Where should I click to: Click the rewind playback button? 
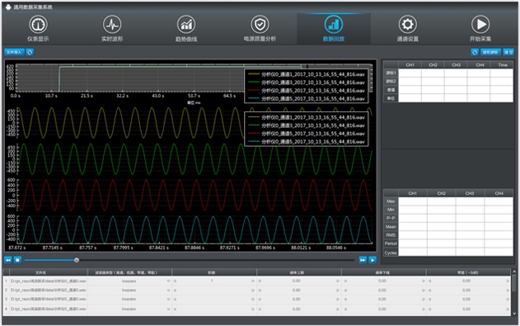click(8, 260)
